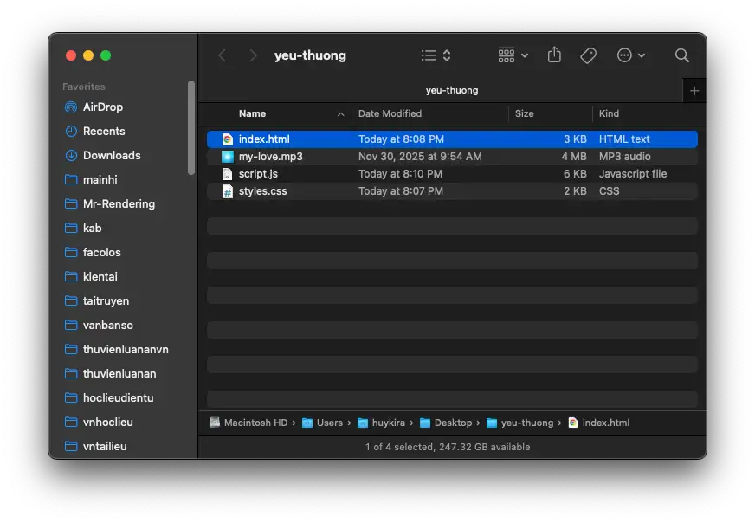Click the Tags icon in toolbar

click(x=588, y=55)
